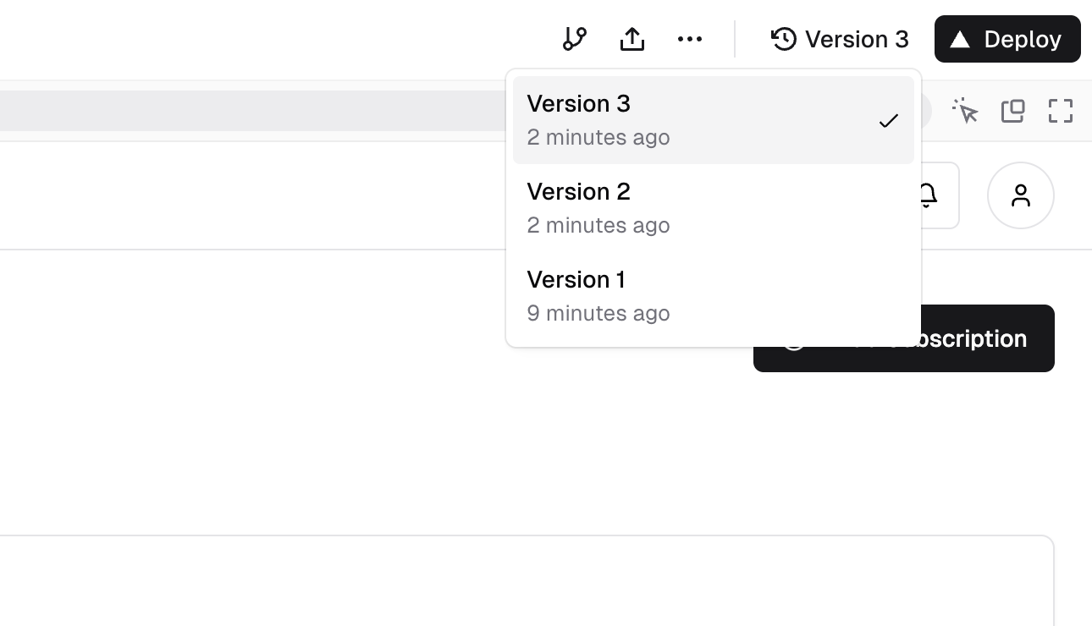Click the history clock icon
This screenshot has width=1092, height=626.
[784, 39]
